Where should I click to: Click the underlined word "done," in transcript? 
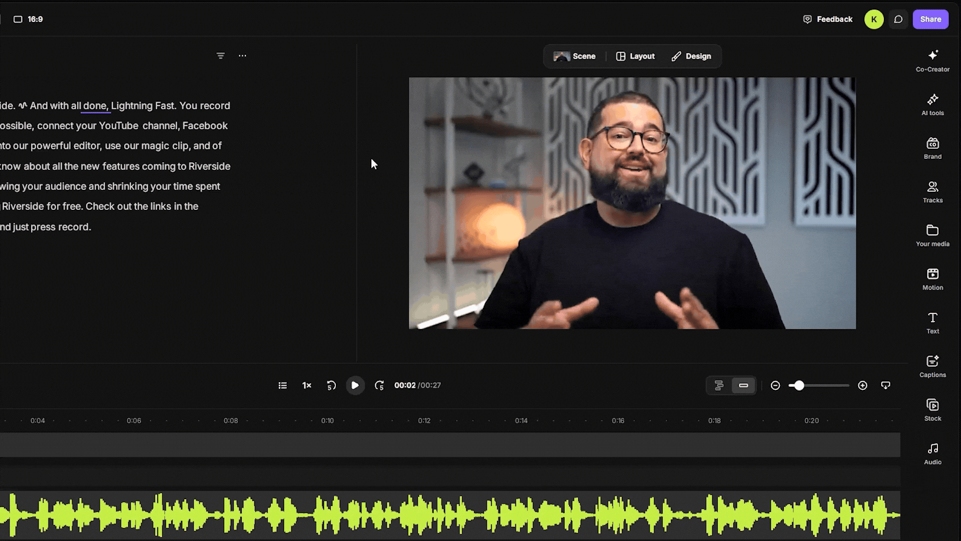click(x=96, y=106)
